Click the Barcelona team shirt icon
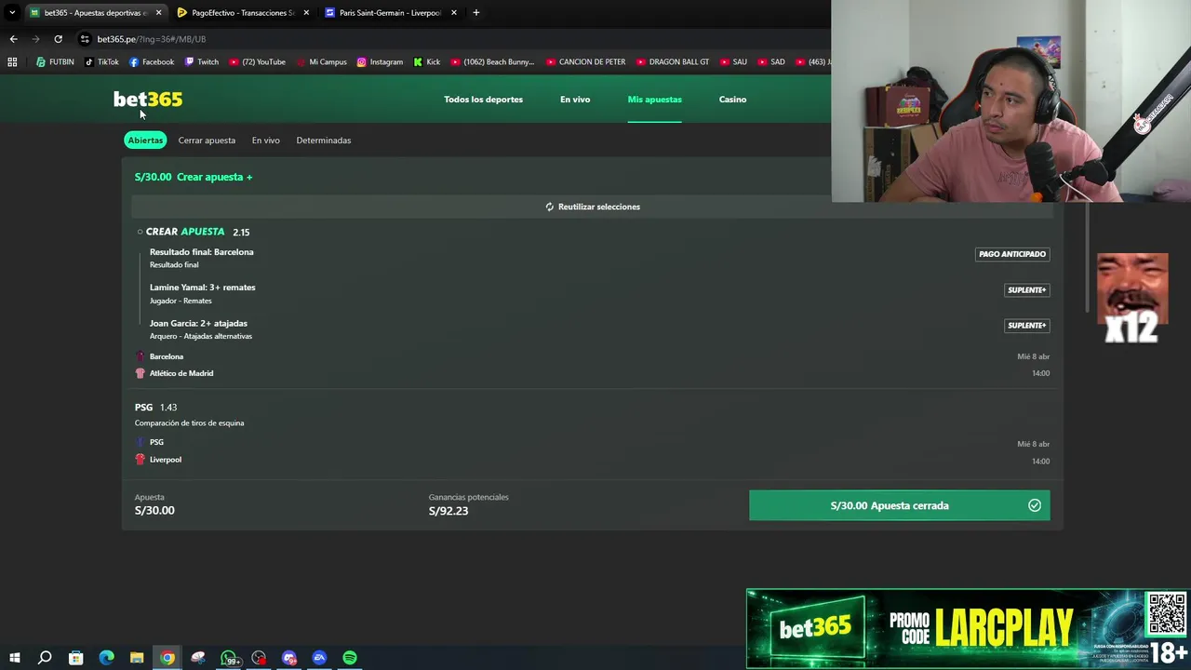The width and height of the screenshot is (1191, 670). pyautogui.click(x=141, y=356)
